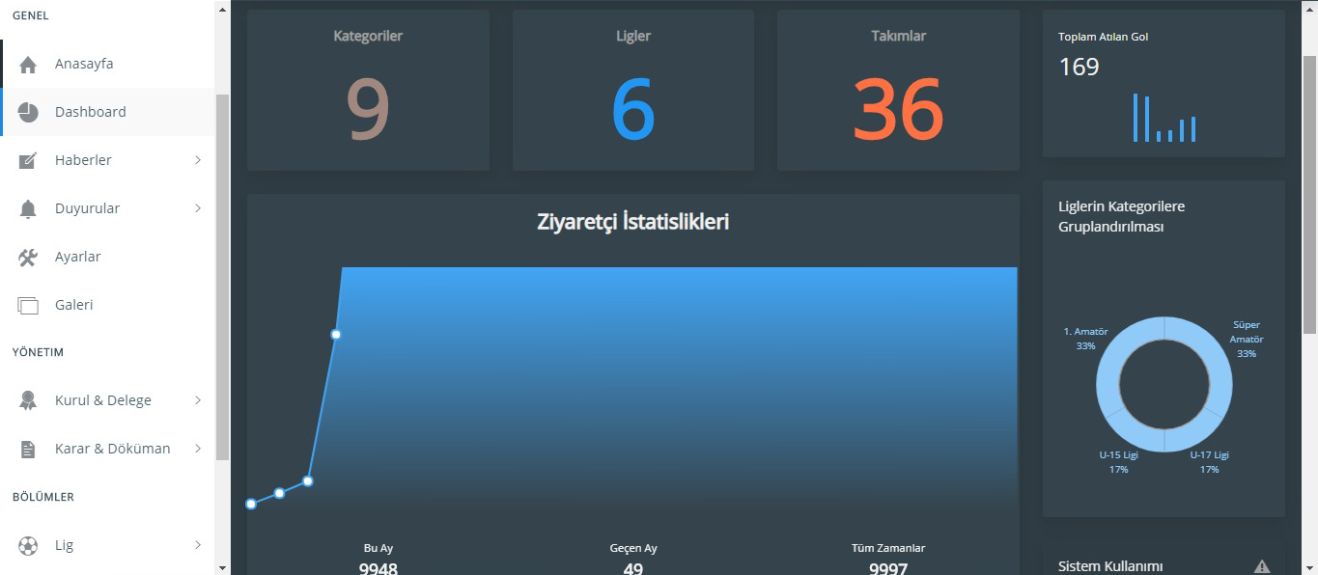The width and height of the screenshot is (1318, 575).
Task: Click the Kurul & Delege badge icon
Action: point(28,401)
